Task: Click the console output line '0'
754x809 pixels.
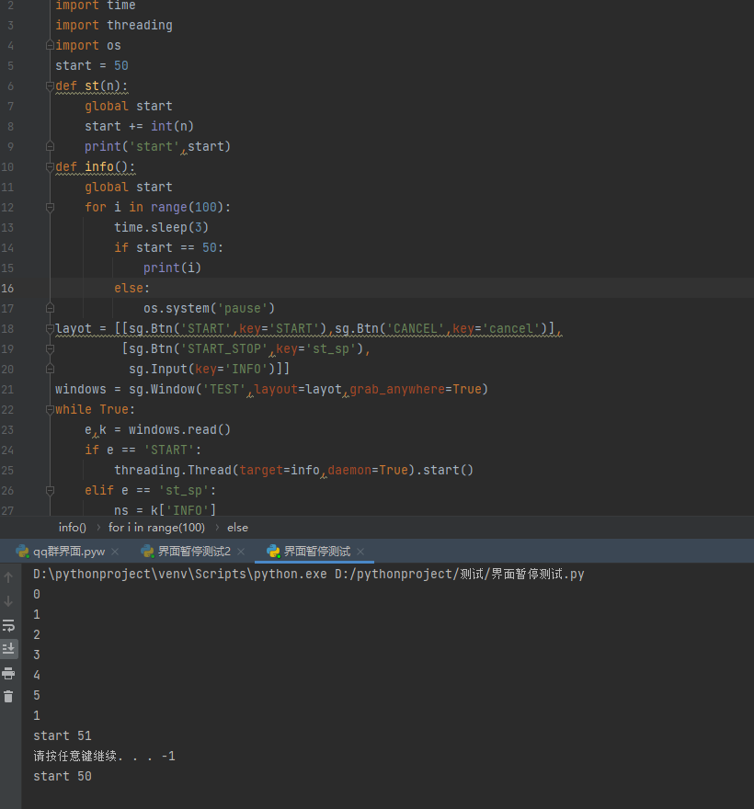Action: [x=37, y=595]
